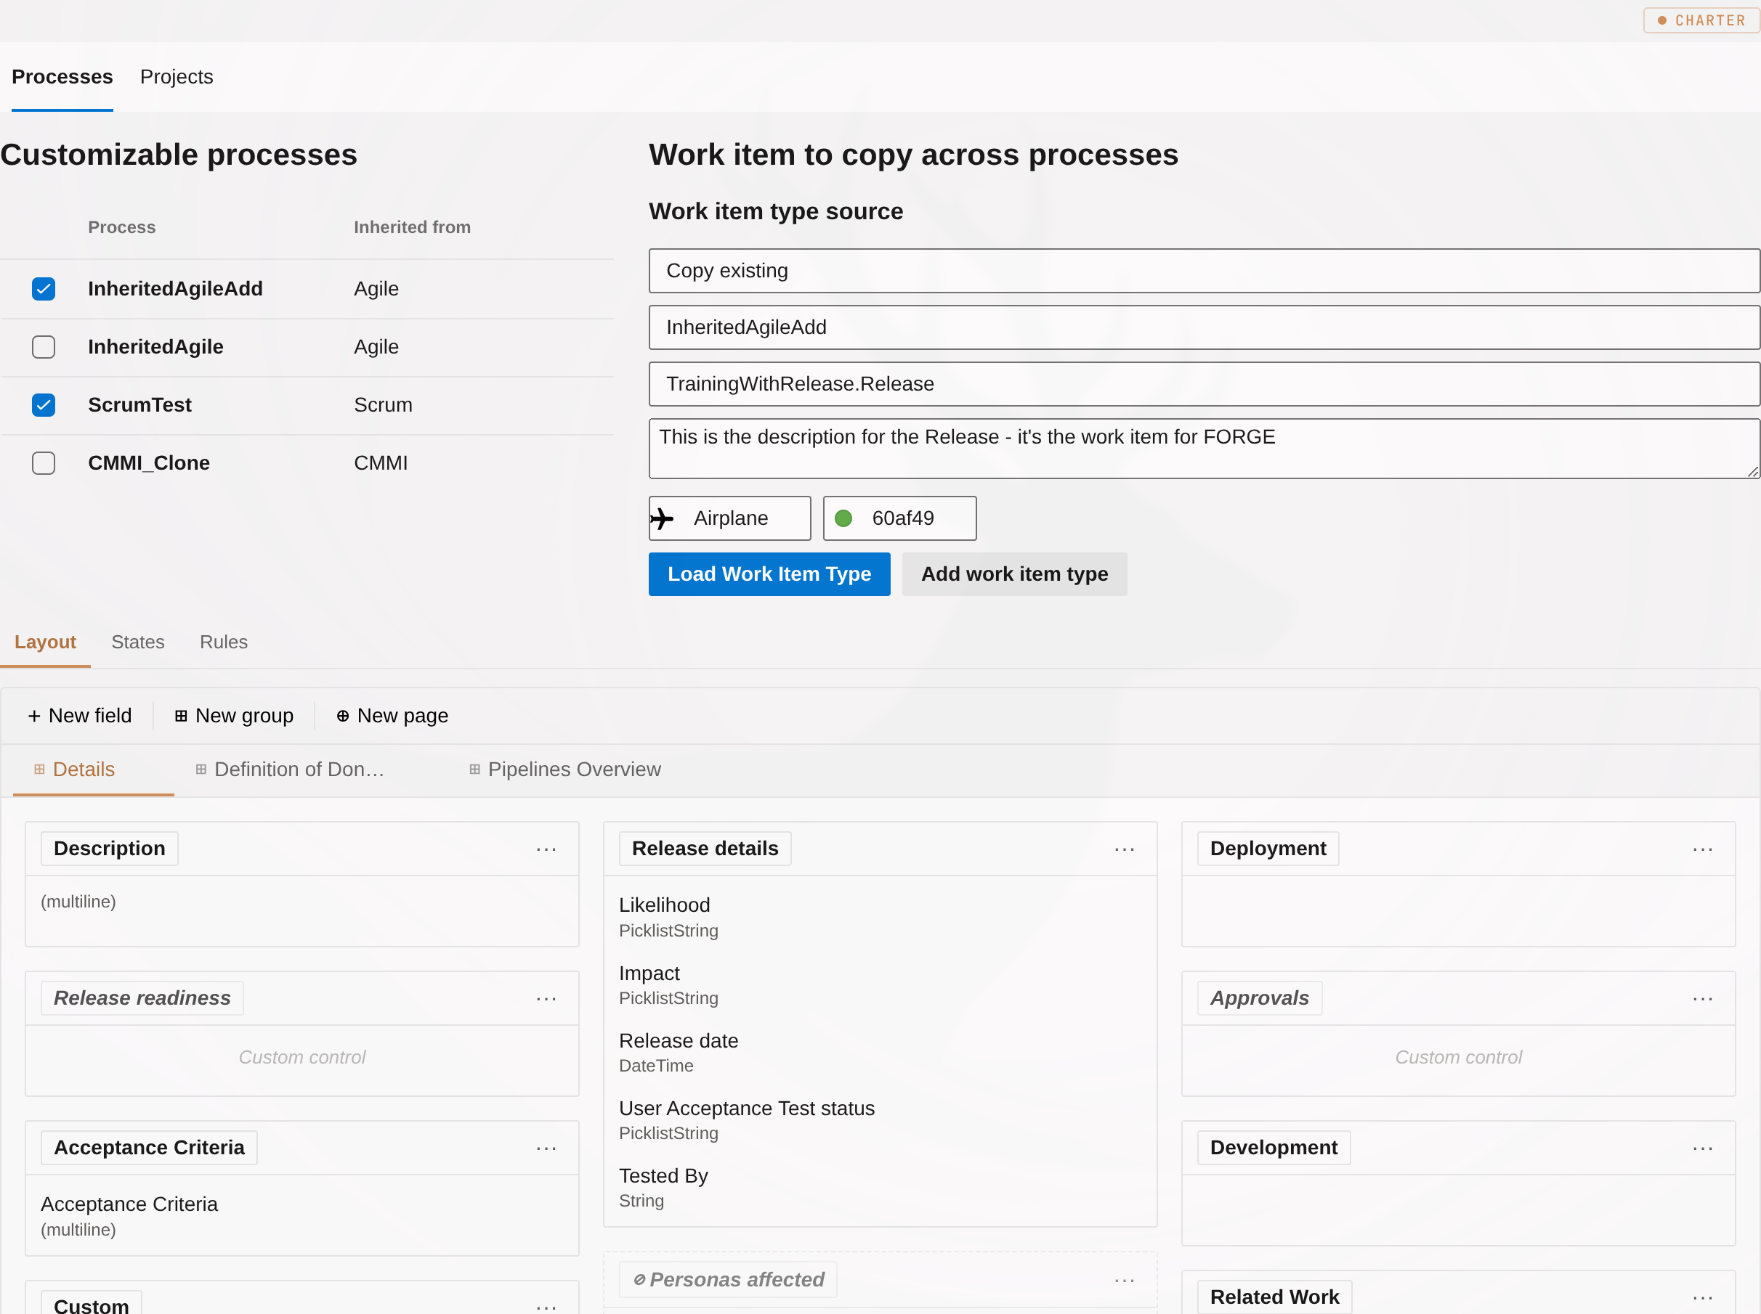
Task: Select the Definition of Done page tab
Action: click(290, 770)
